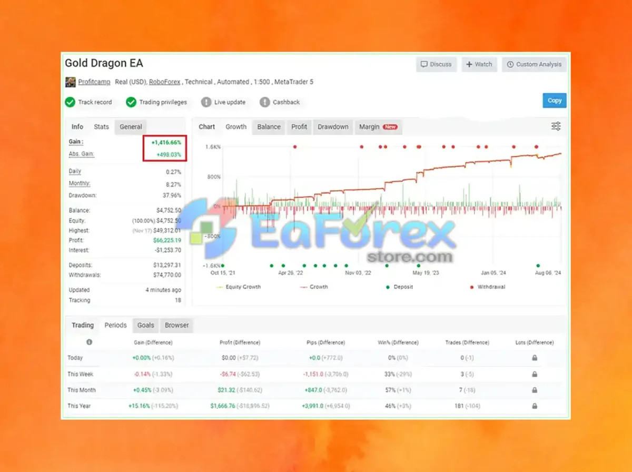Click the Track record green check icon

pyautogui.click(x=70, y=102)
